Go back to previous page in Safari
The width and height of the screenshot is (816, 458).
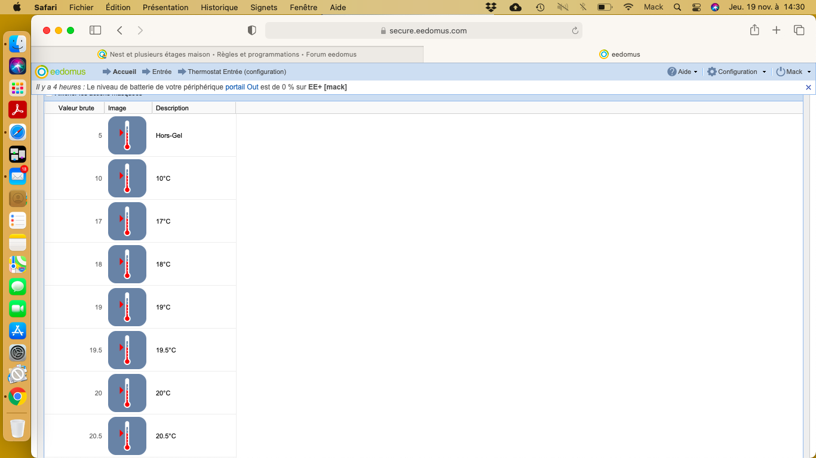[x=119, y=30]
